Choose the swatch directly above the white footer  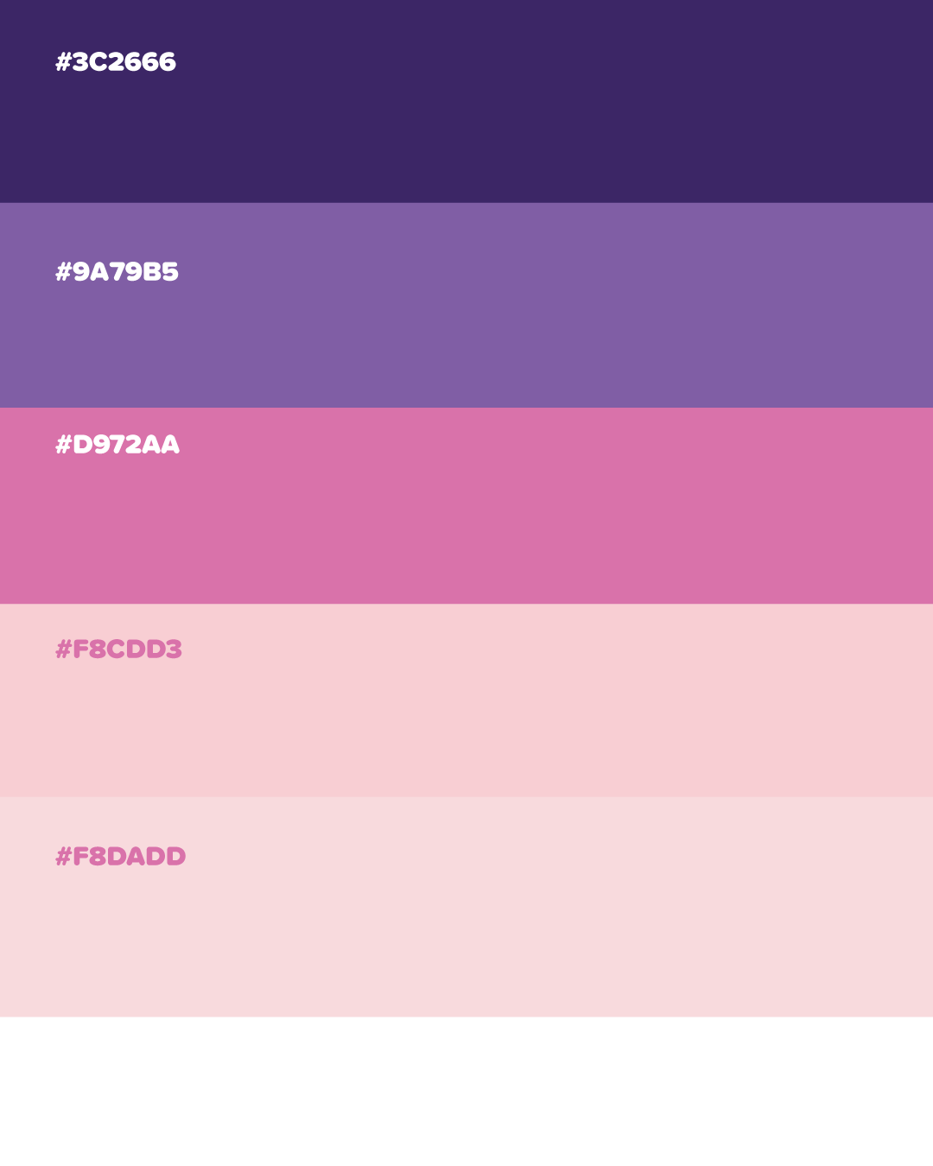click(x=466, y=907)
